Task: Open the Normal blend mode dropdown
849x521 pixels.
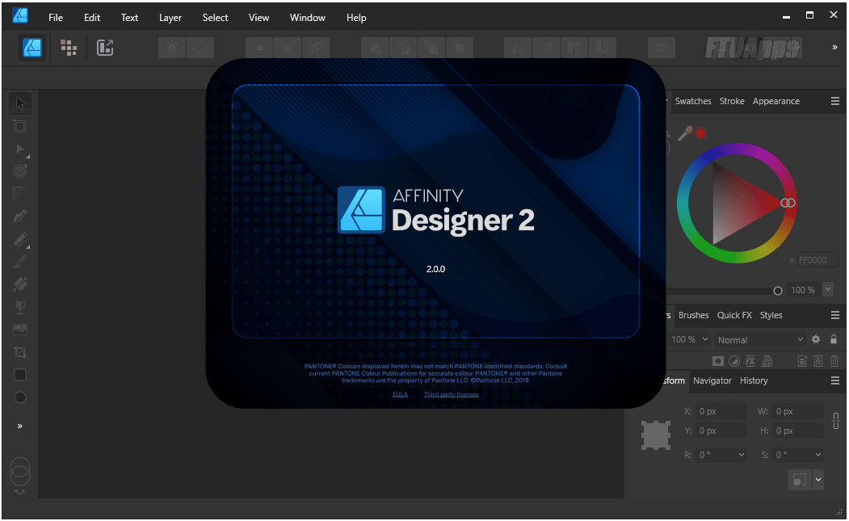Action: (x=760, y=339)
